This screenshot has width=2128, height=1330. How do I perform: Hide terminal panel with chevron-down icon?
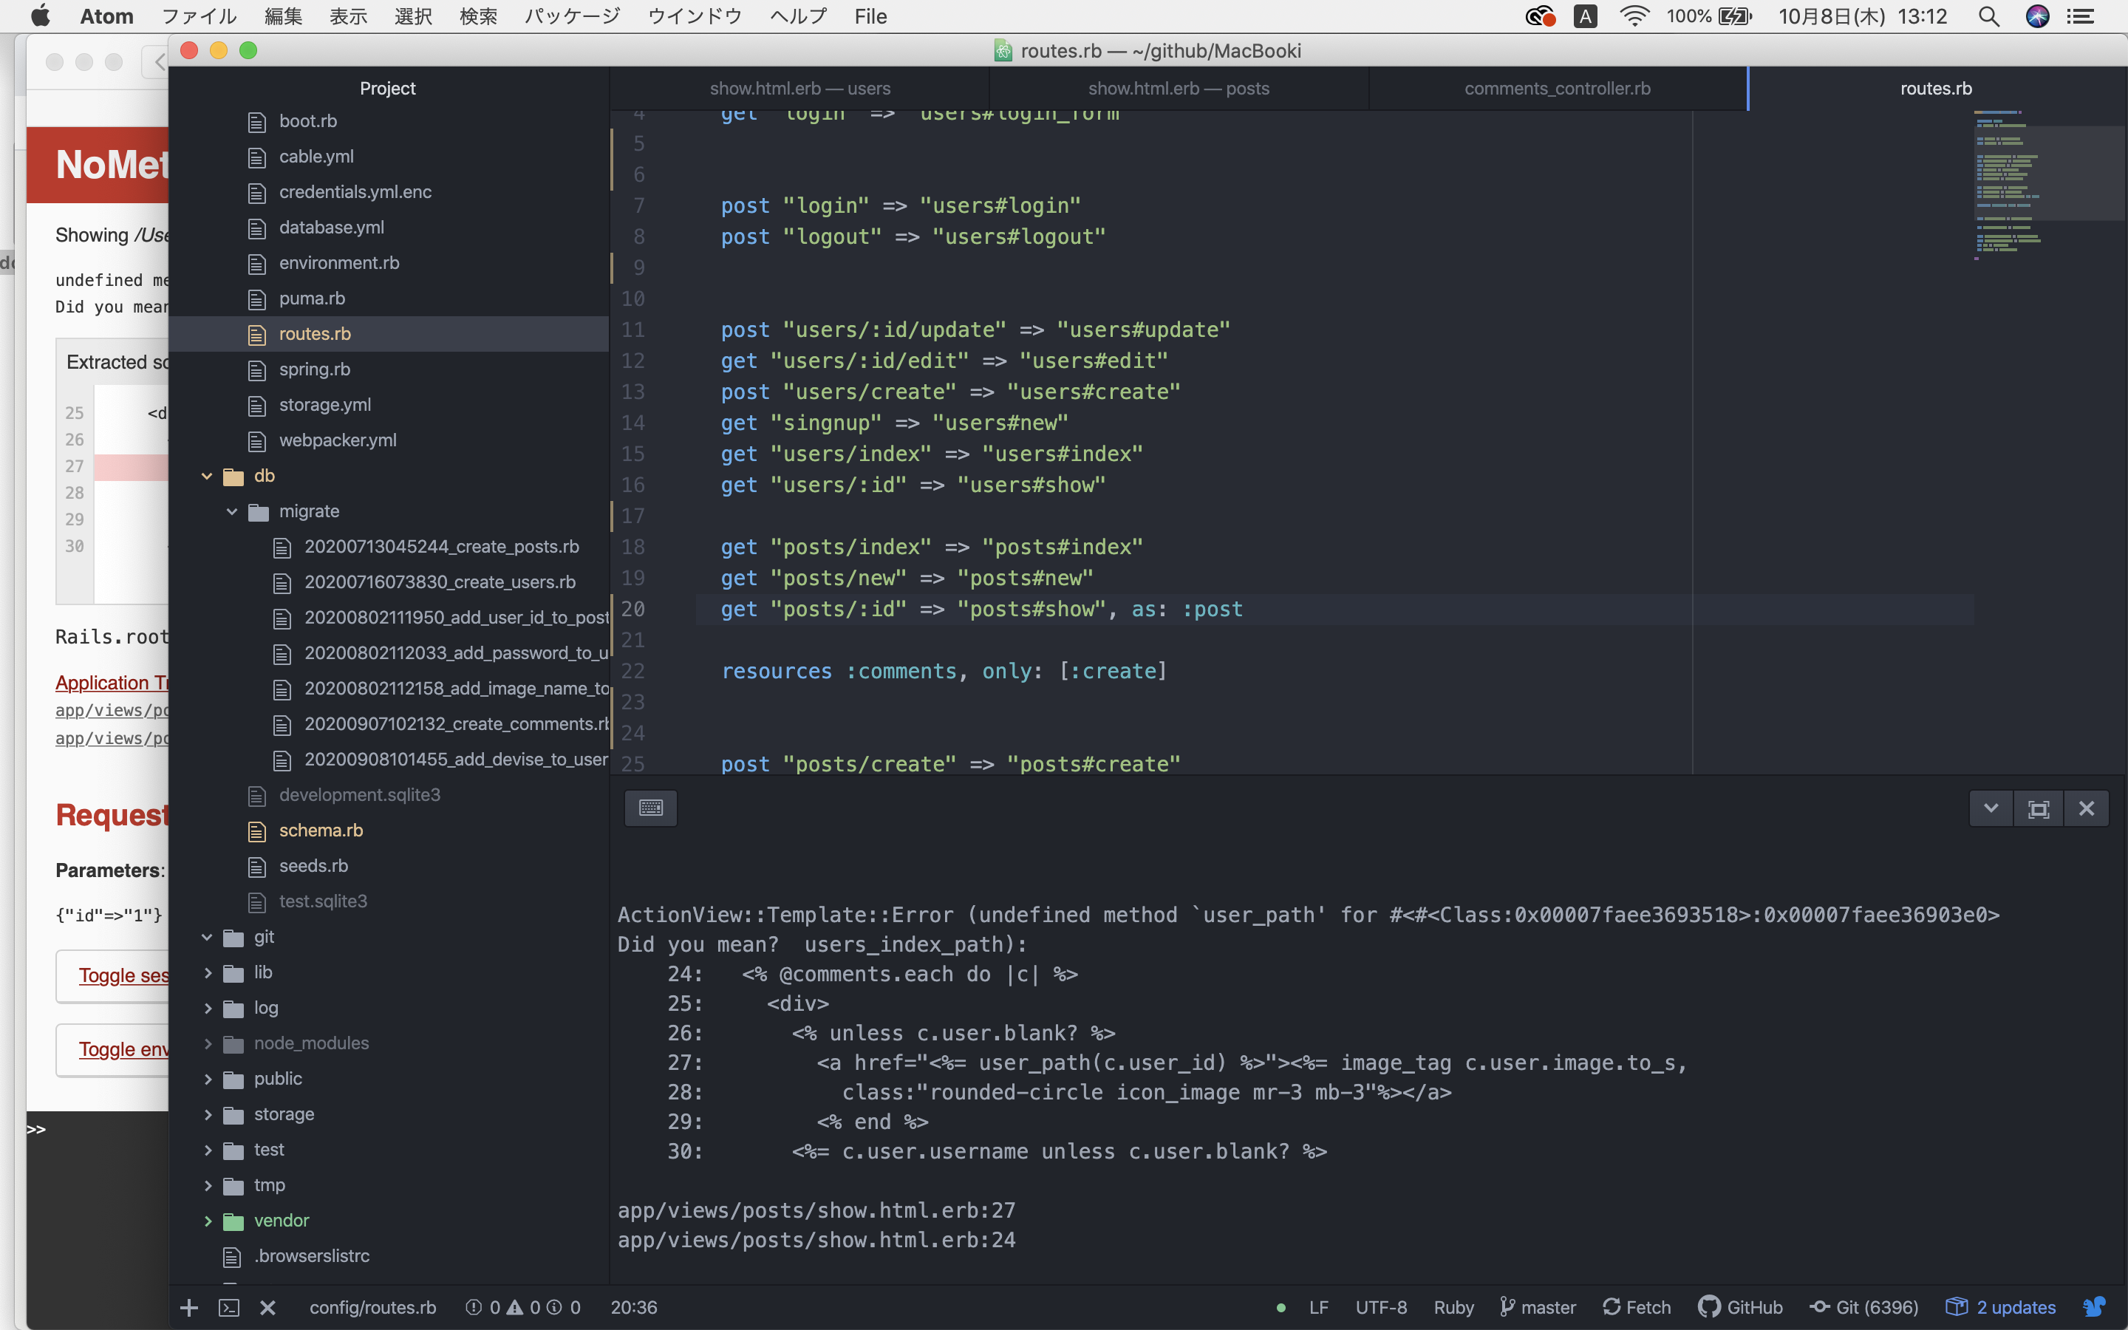pyautogui.click(x=1991, y=808)
